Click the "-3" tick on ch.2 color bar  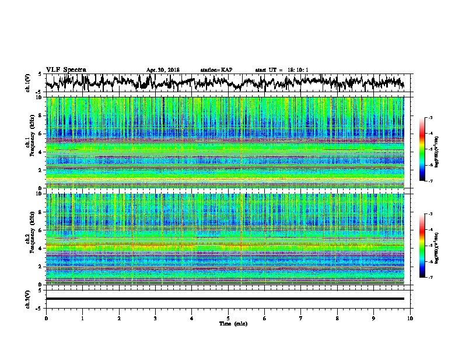pos(430,214)
